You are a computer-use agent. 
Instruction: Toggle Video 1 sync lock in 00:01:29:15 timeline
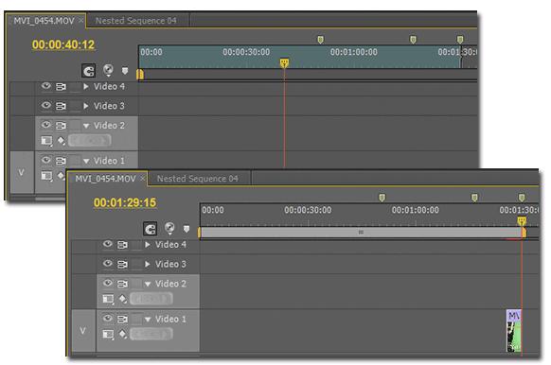coord(122,319)
